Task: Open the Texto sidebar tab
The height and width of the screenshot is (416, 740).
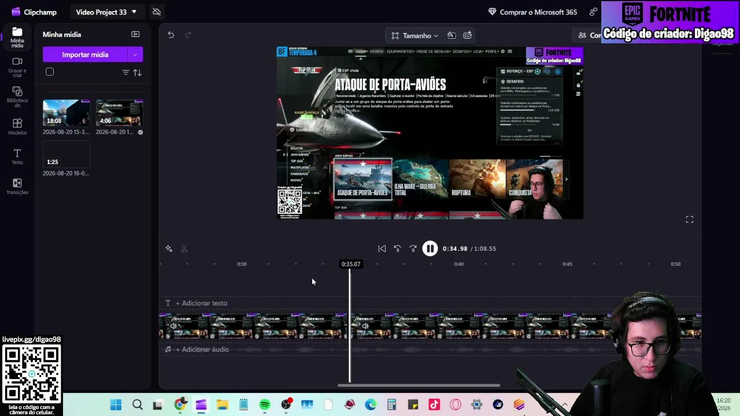Action: (17, 157)
